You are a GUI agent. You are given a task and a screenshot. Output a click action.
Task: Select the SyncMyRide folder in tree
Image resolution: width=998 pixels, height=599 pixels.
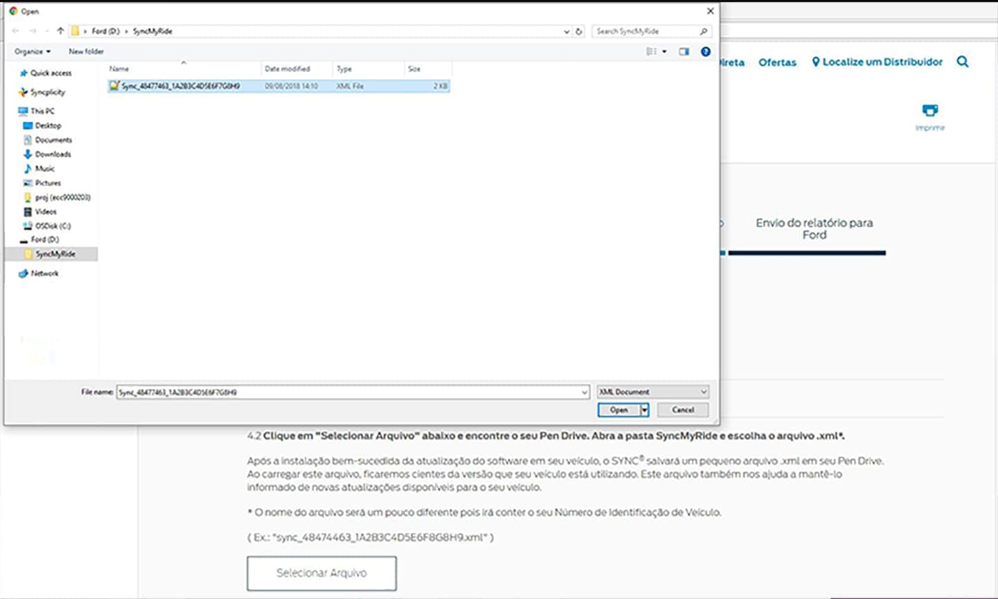coord(55,254)
